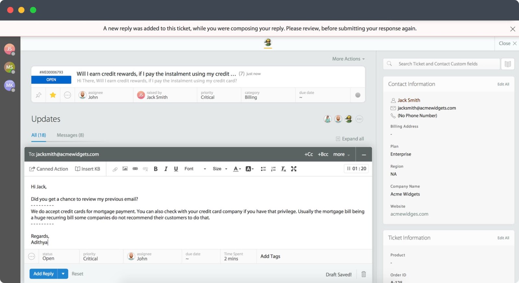Screen dimensions: 519x283
Task: Expand all updates
Action: pyautogui.click(x=350, y=139)
